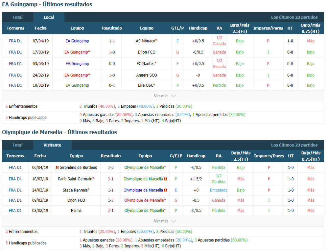Open the FRA D1 link dated 09/02/19
Image resolution: width=328 pixels, height=251 pixels.
click(15, 200)
